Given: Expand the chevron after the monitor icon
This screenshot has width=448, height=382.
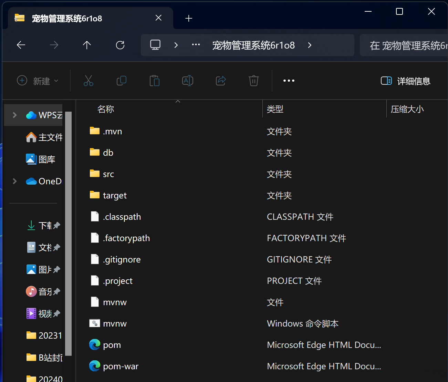Looking at the screenshot, I should [176, 45].
